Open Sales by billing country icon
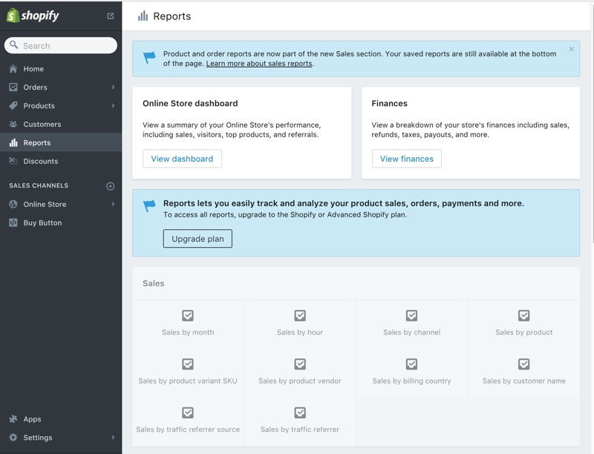 (x=412, y=364)
